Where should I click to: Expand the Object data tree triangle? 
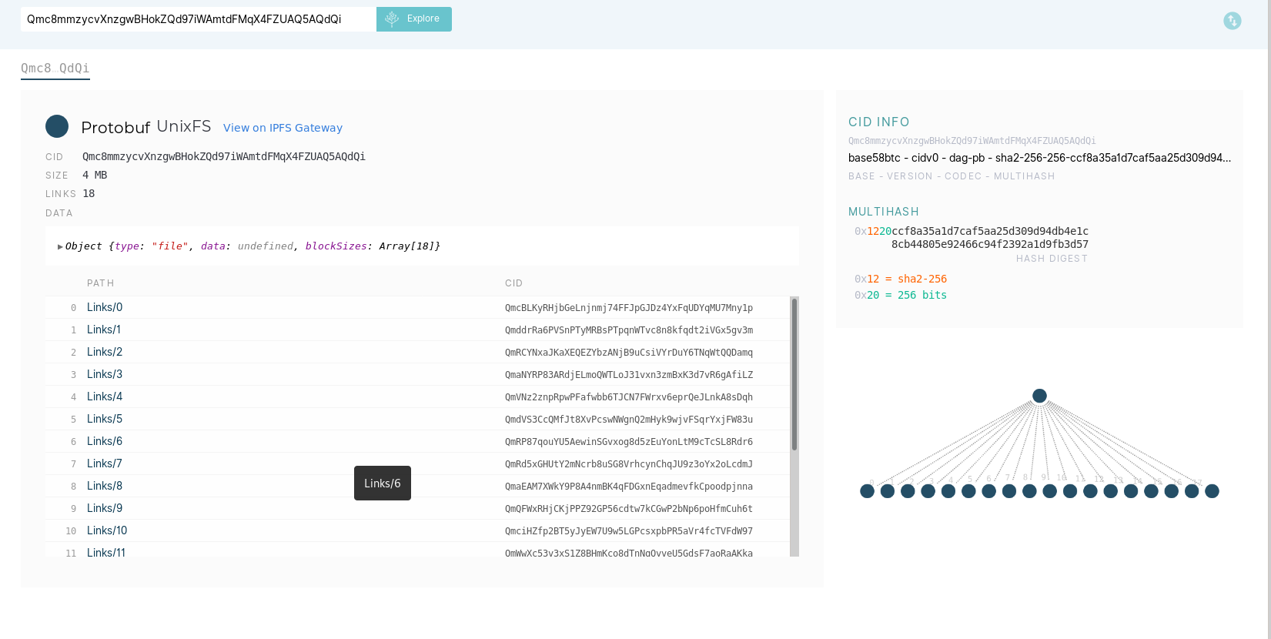pyautogui.click(x=60, y=246)
